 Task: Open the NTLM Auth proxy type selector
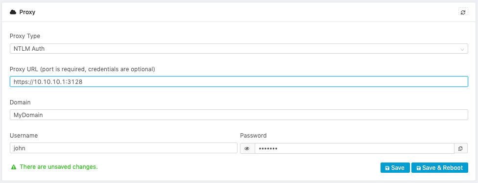(x=239, y=49)
